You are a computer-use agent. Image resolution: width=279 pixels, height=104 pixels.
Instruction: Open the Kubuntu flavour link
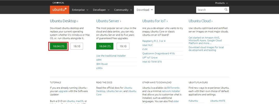tap(193, 101)
